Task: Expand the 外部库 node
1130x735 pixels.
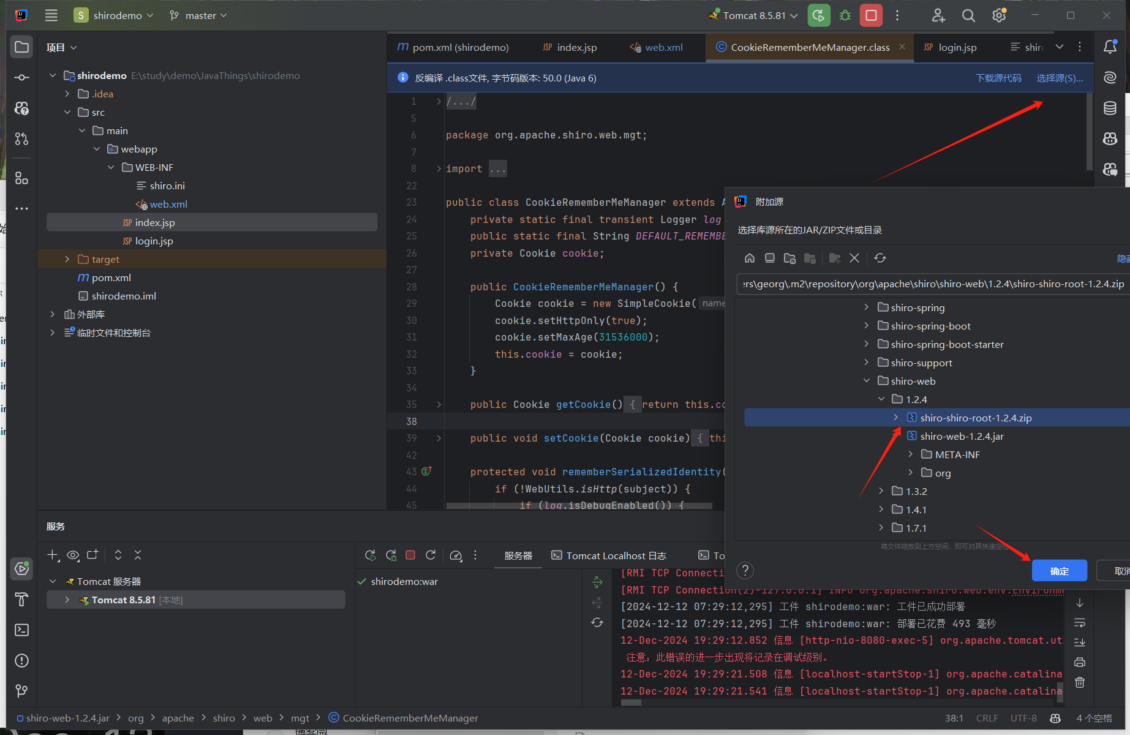Action: tap(53, 314)
